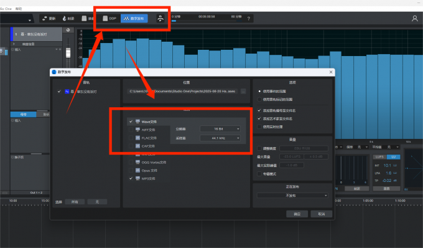The image size is (423, 248).
Task: Open the dropdown arrow at top-left toolbar
Action: pyautogui.click(x=30, y=21)
